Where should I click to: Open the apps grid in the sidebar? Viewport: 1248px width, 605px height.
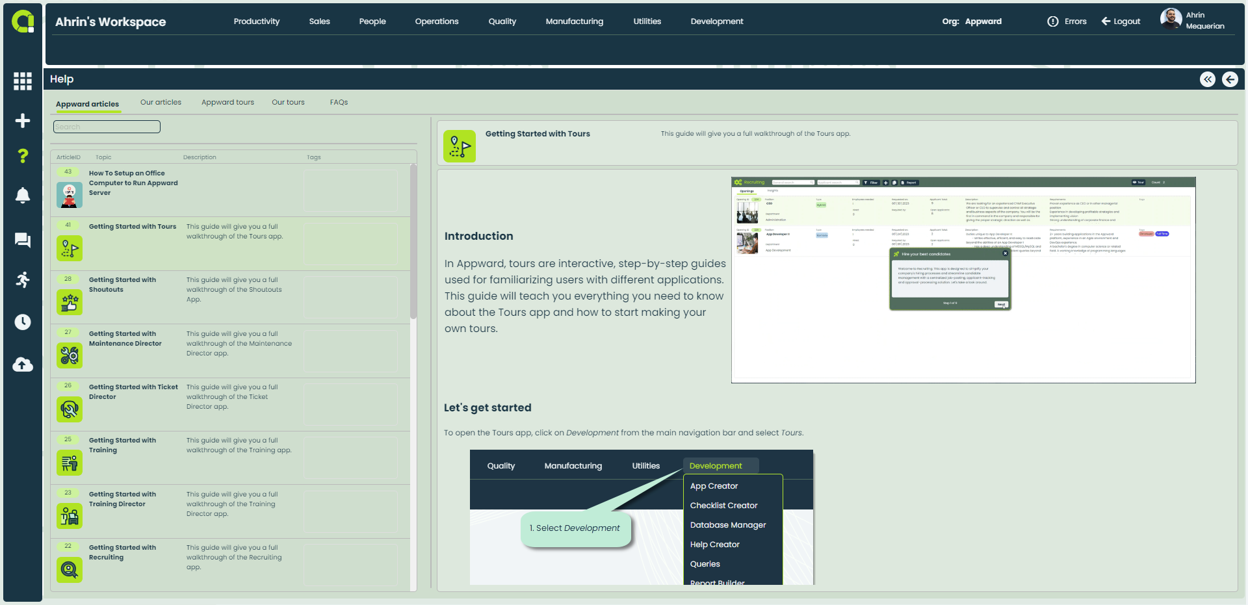pos(23,81)
